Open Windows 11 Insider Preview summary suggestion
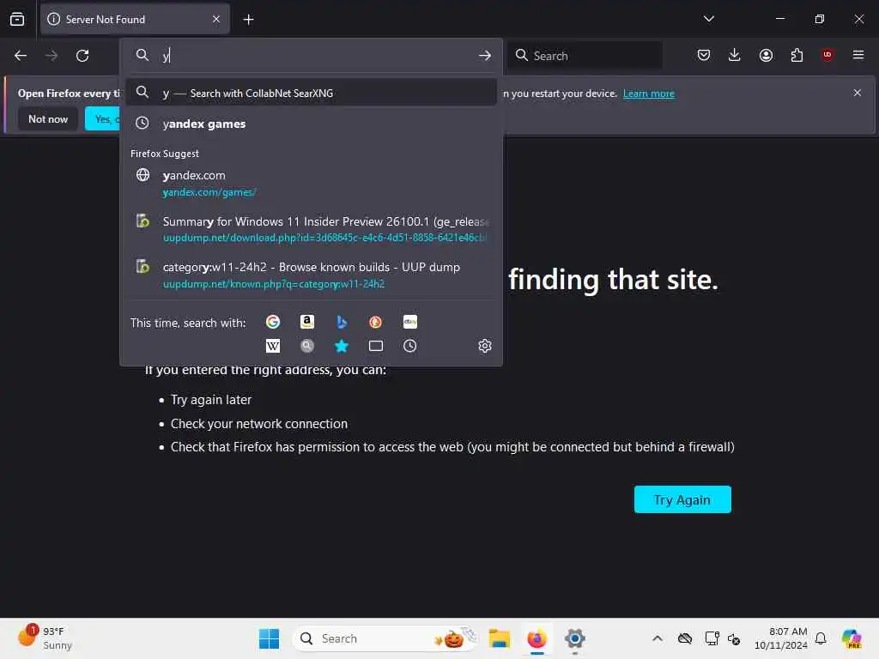879x659 pixels. [311, 228]
